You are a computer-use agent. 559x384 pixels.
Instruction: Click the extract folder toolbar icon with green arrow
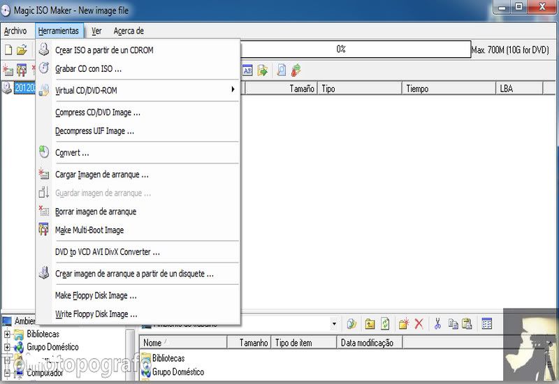click(x=263, y=71)
